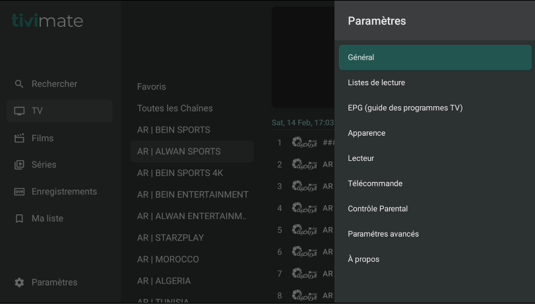Click the Paramètres gear icon
535x304 pixels.
pos(19,282)
